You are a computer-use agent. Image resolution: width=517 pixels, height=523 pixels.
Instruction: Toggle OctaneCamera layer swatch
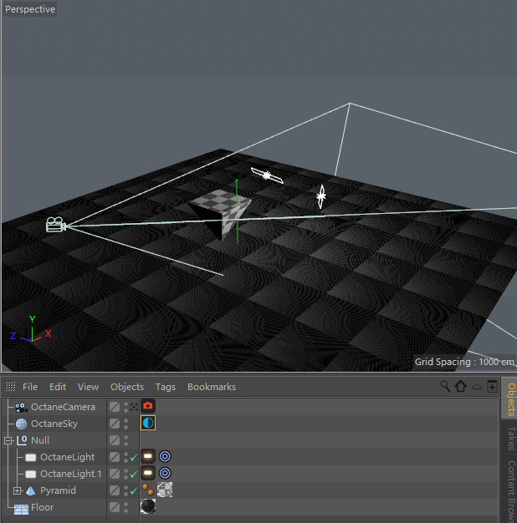[x=115, y=407]
